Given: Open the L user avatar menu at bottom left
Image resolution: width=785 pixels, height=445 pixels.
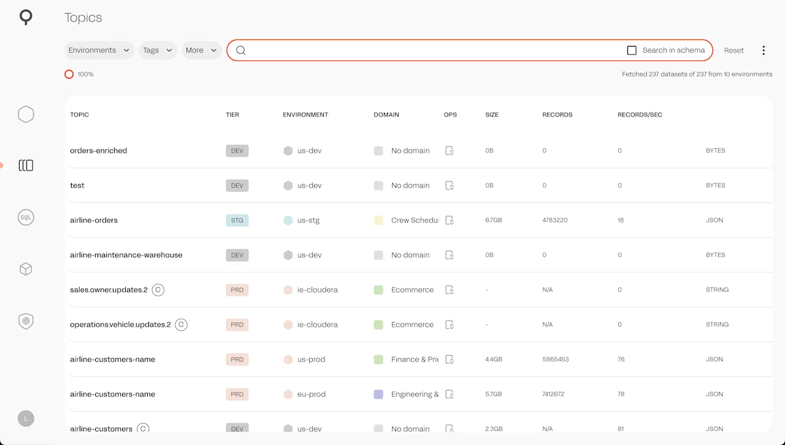Looking at the screenshot, I should 26,419.
